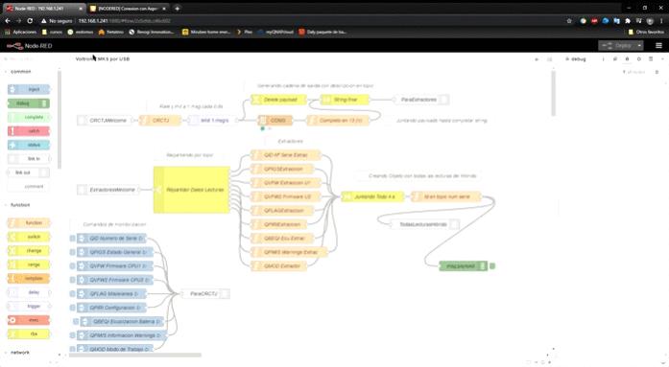Screen dimensions: 669x367
Task: Select the function node in the palette
Action: (29, 222)
